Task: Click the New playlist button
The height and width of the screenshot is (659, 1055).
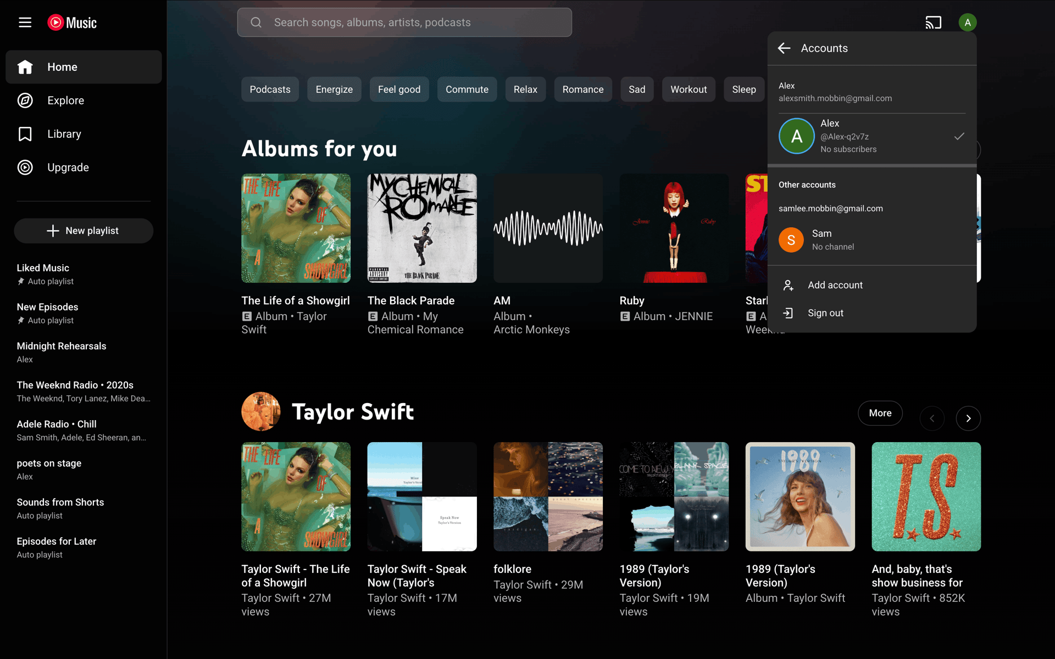Action: coord(84,231)
